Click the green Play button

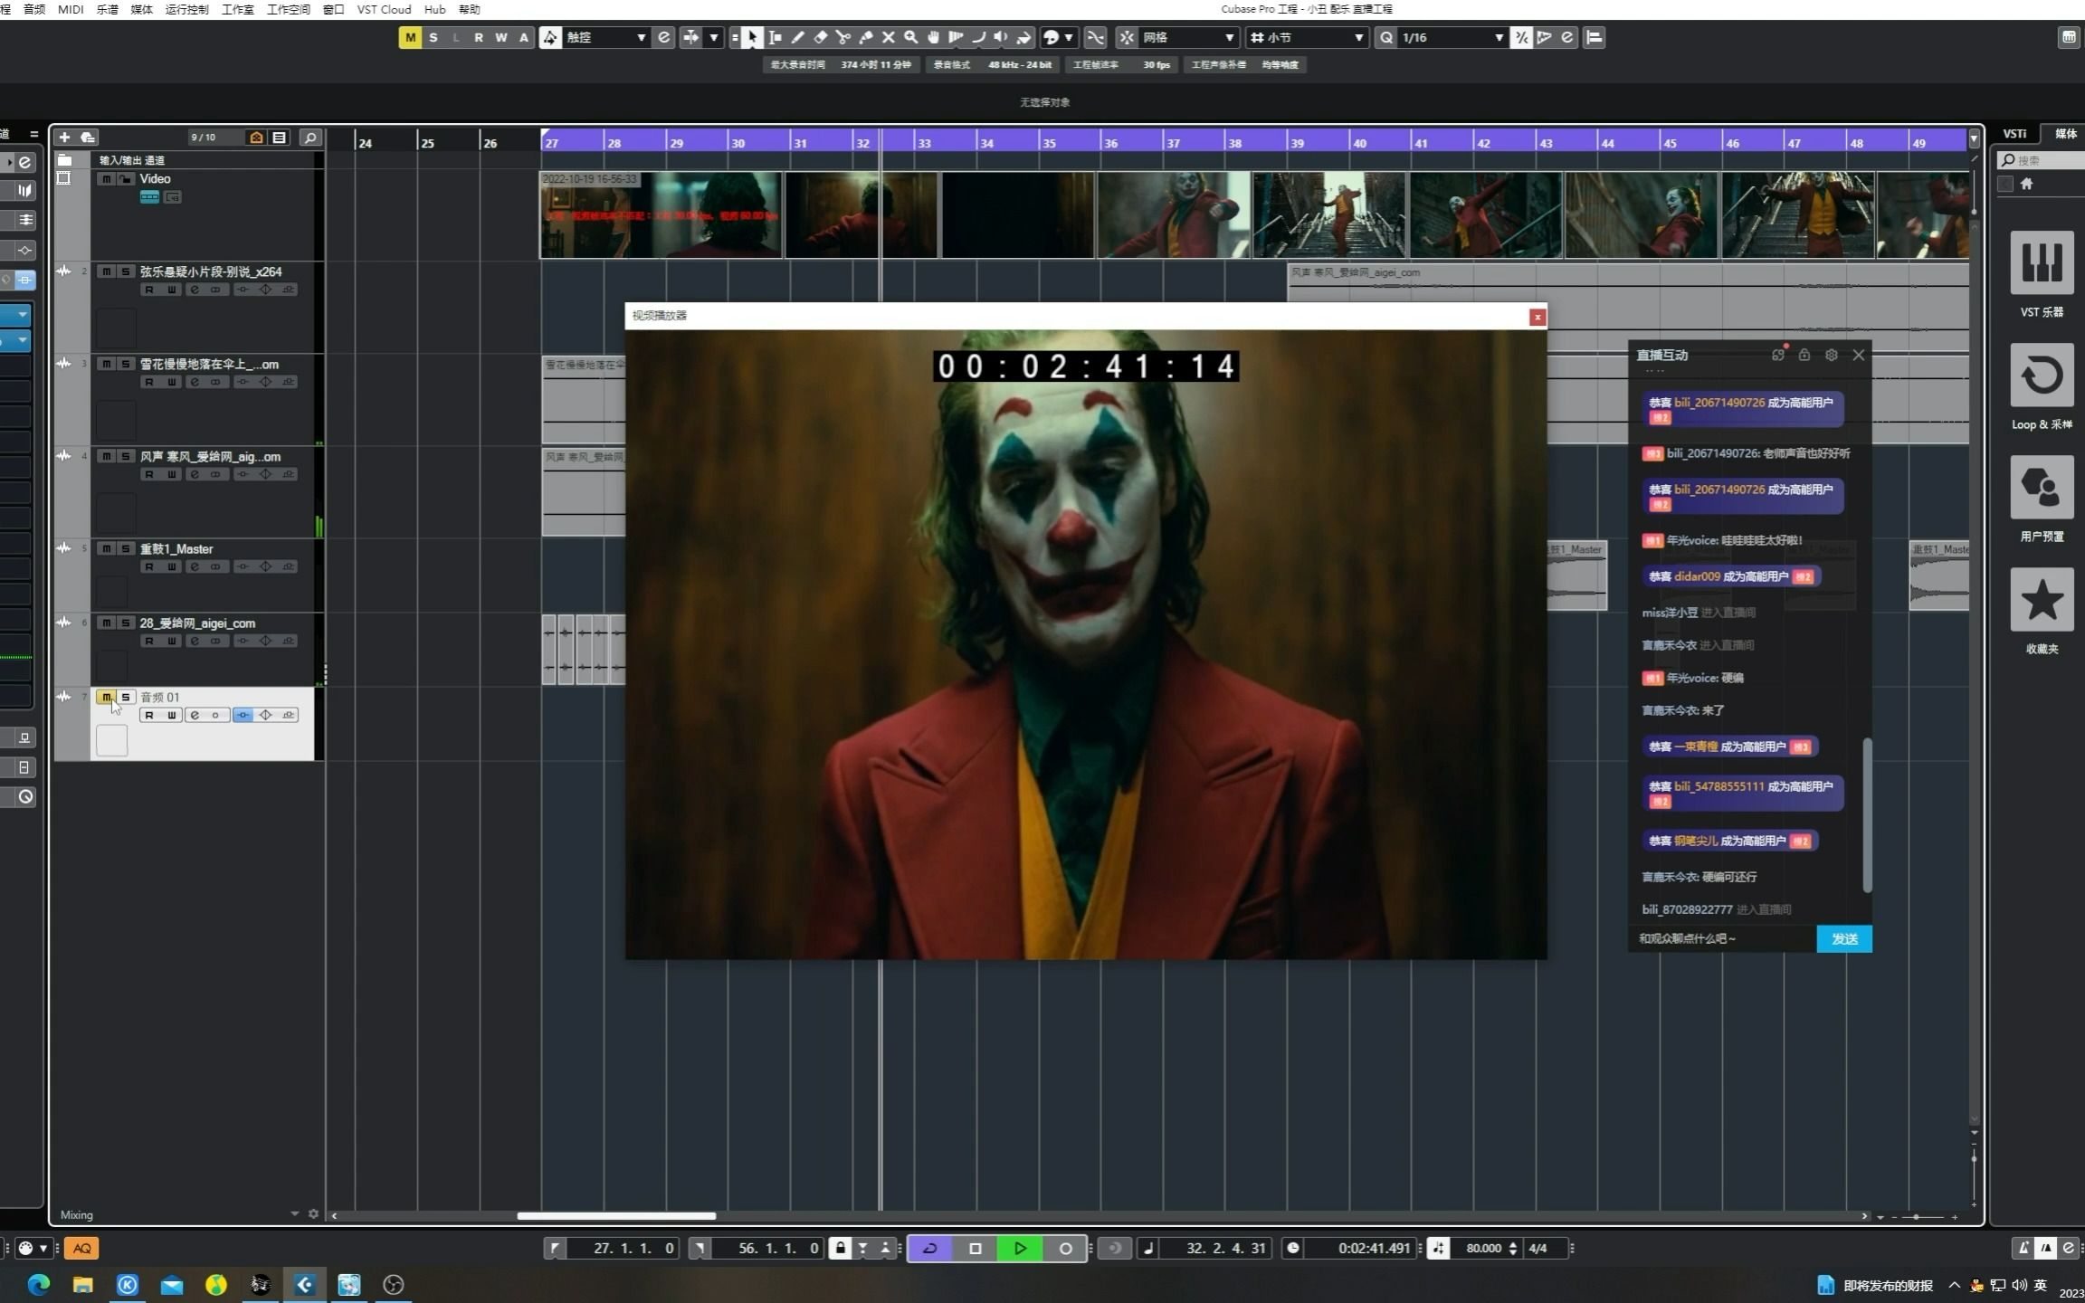pos(1020,1248)
